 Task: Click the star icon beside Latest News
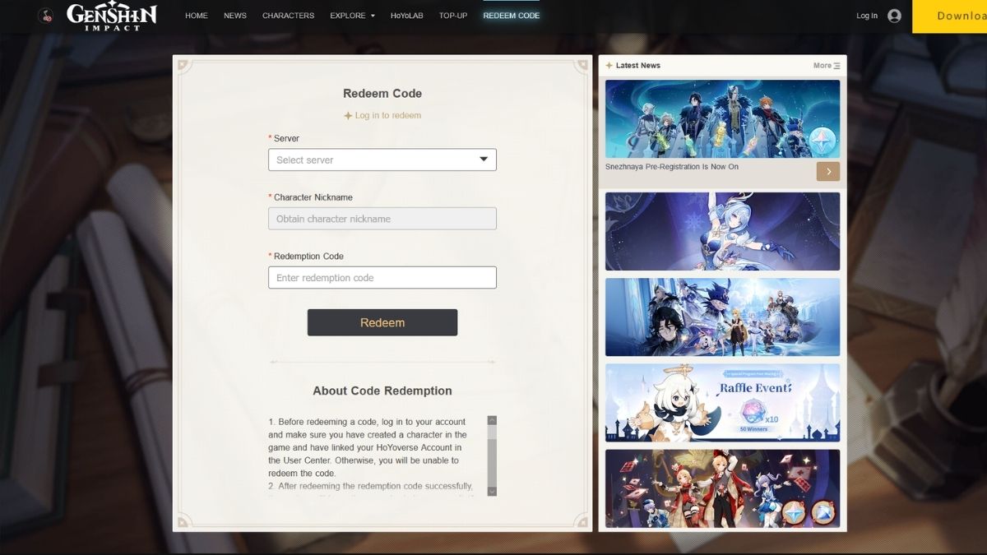click(x=609, y=66)
